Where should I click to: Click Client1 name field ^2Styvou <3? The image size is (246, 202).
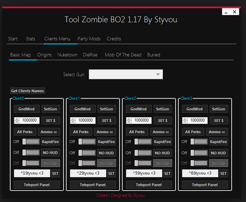88,173
